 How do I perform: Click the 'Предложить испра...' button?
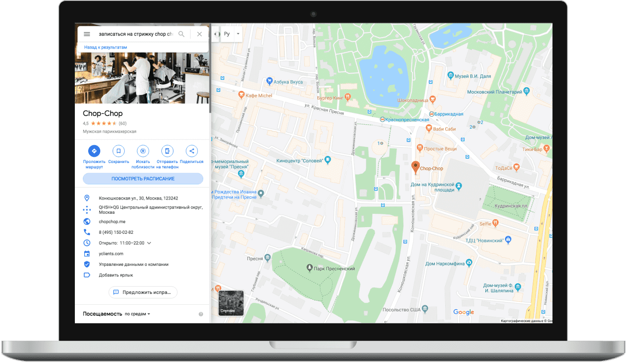tap(143, 292)
